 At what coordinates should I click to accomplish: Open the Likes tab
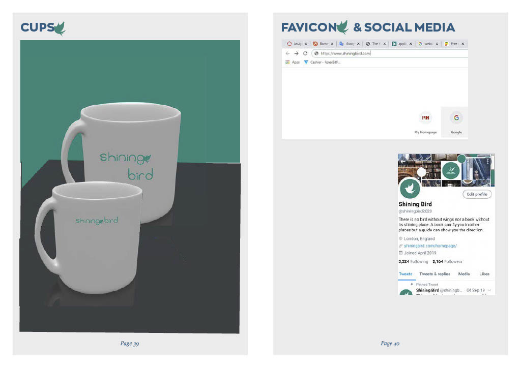484,274
